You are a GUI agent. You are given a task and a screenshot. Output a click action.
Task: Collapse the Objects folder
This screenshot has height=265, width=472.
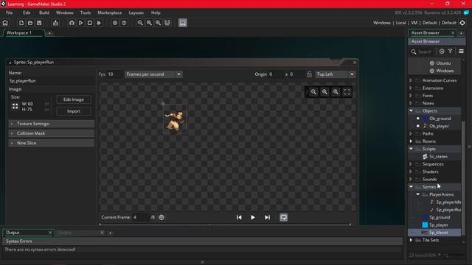click(x=411, y=111)
